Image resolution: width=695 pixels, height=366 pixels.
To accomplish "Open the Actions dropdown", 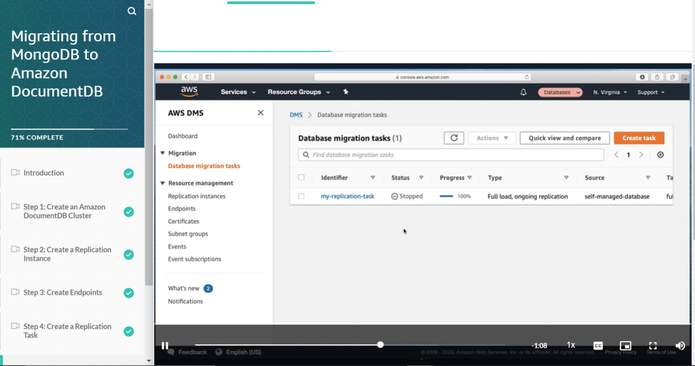I will (x=492, y=138).
